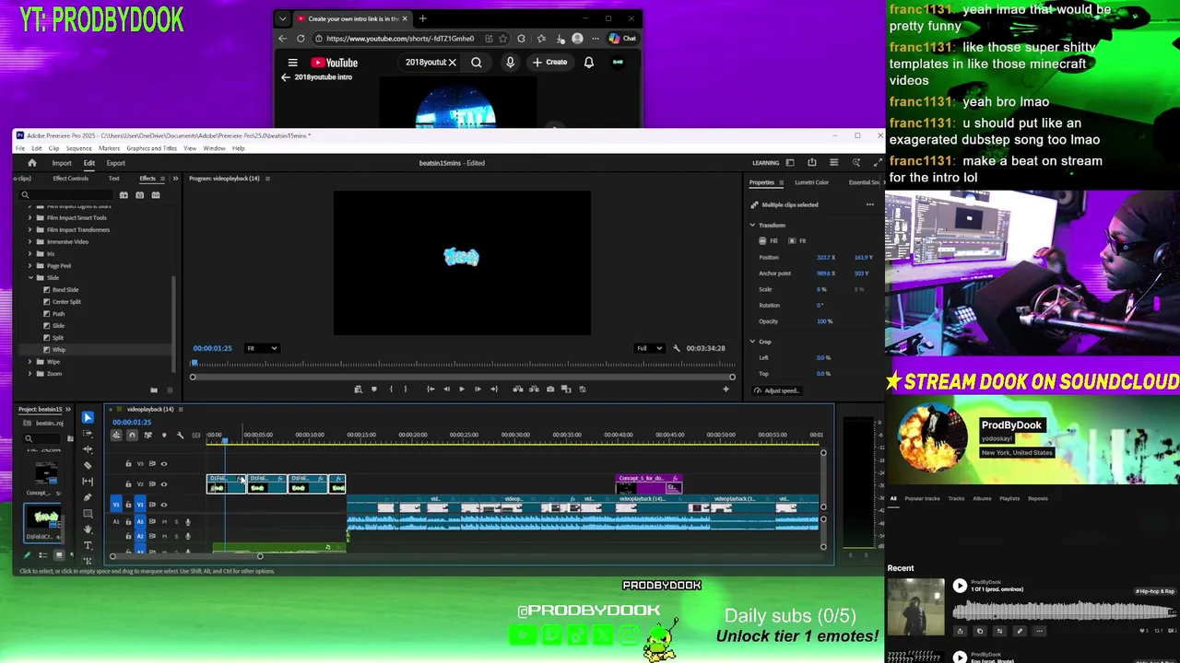This screenshot has width=1180, height=663.
Task: Select the Razor tool
Action: tap(88, 465)
